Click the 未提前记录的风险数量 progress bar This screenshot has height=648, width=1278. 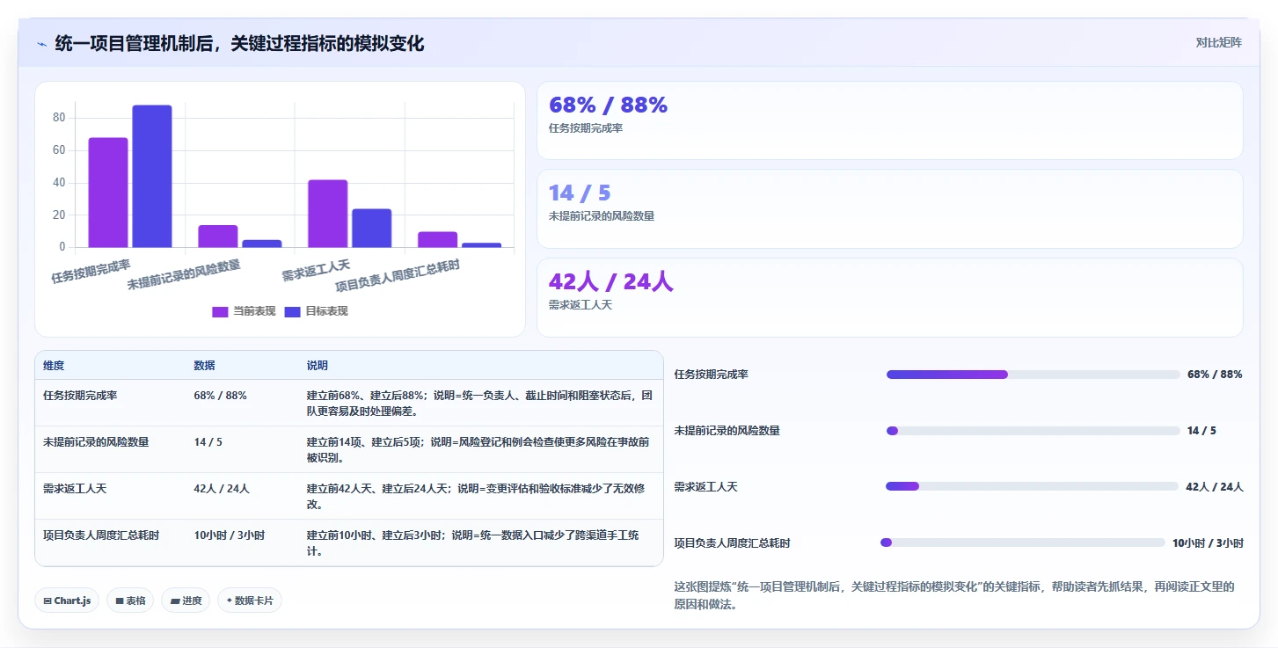click(1033, 431)
